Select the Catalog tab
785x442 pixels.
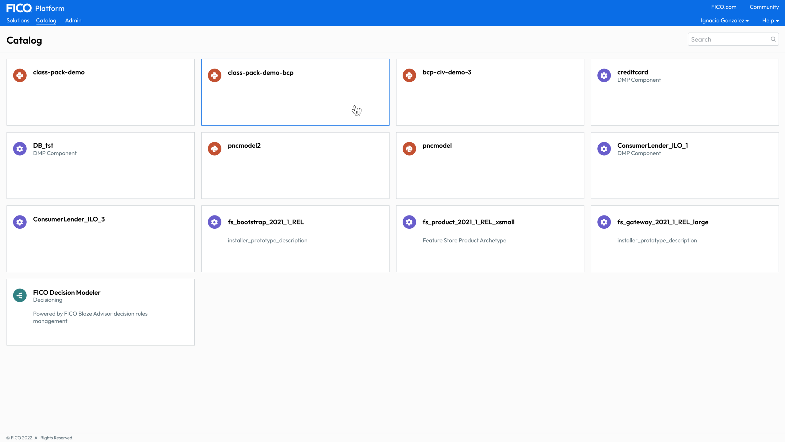pyautogui.click(x=46, y=21)
